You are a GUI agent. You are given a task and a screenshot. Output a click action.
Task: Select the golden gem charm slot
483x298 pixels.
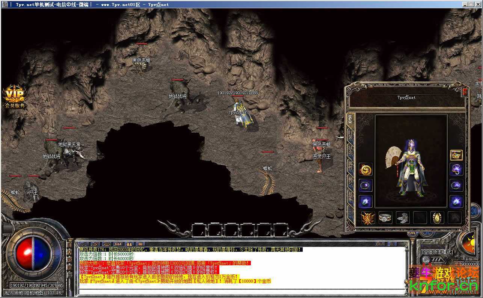click(437, 218)
